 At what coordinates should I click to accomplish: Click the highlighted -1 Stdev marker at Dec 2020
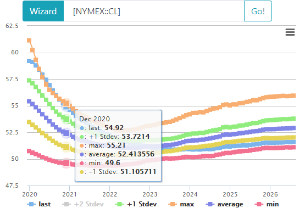pyautogui.click(x=66, y=147)
